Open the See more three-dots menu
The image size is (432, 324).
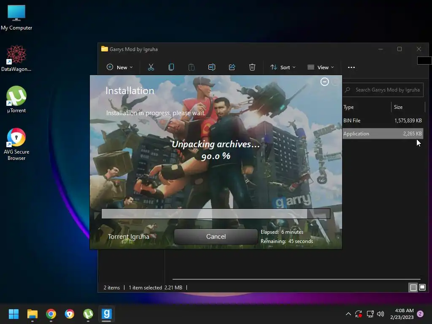[x=351, y=67]
